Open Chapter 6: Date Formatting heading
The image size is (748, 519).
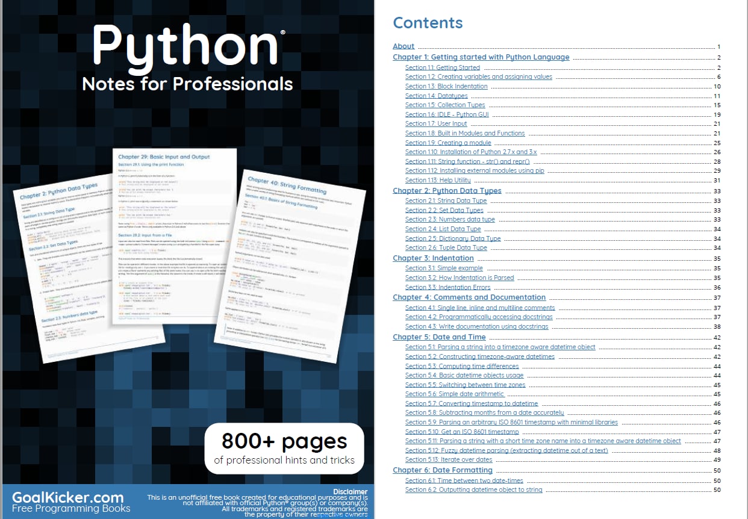click(x=443, y=470)
